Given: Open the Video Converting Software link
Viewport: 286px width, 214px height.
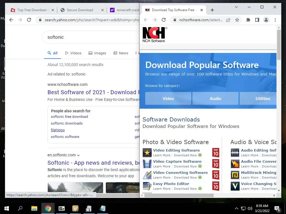Looking at the screenshot, I should click(180, 172).
